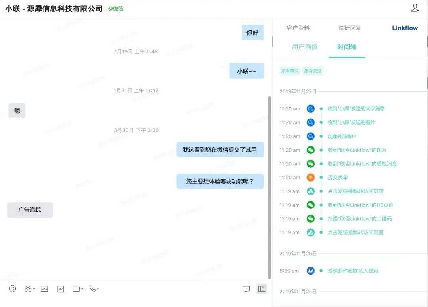Open event 收到"小犀"发送的文字消息

pos(356,109)
